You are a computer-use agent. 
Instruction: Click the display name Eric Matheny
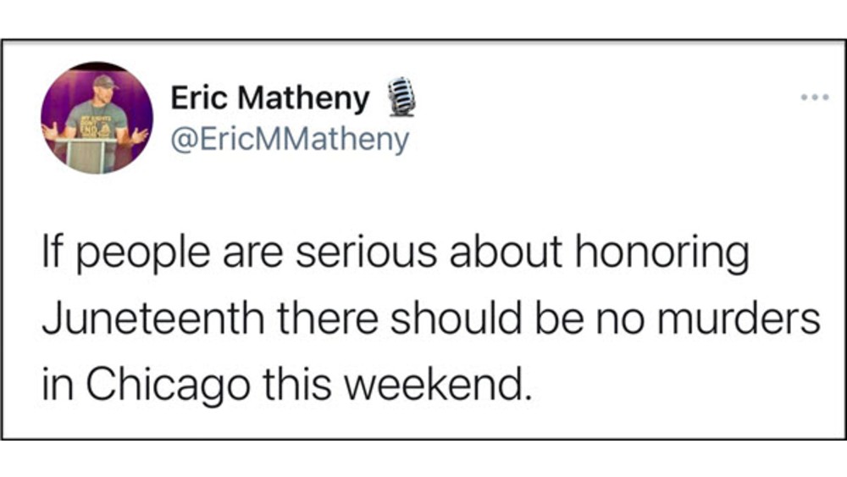(270, 98)
